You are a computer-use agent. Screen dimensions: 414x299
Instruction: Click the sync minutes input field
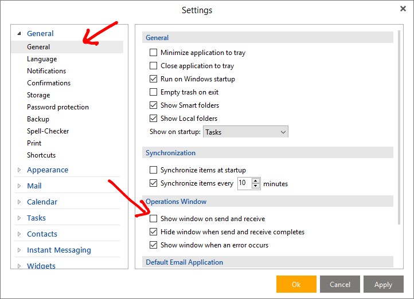tap(244, 183)
